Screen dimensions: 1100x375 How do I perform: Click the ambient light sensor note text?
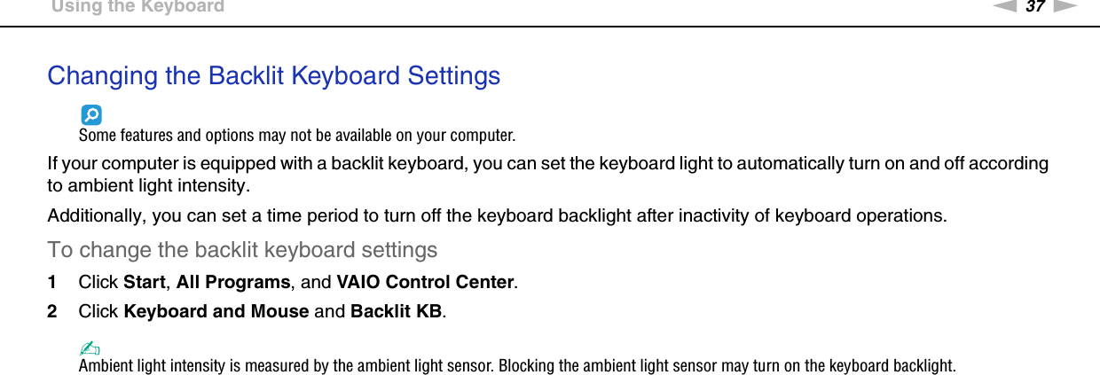click(517, 365)
